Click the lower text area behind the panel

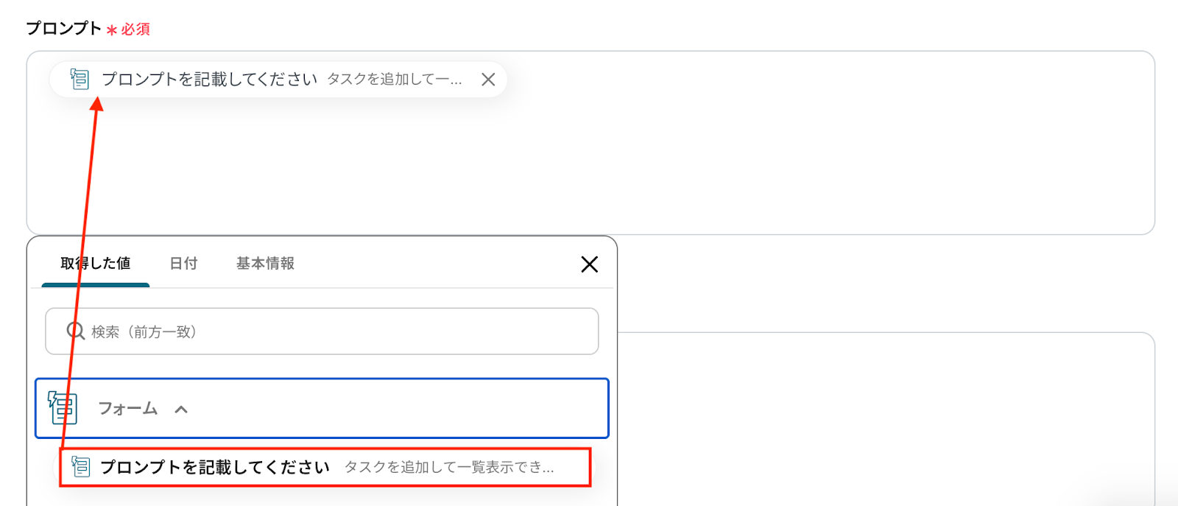click(883, 420)
